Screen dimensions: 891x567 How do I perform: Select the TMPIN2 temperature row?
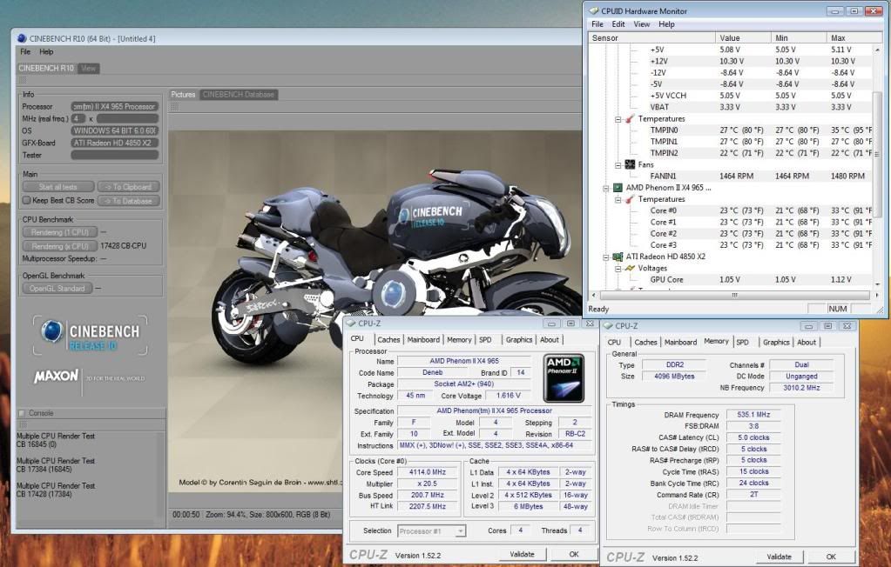[x=731, y=153]
